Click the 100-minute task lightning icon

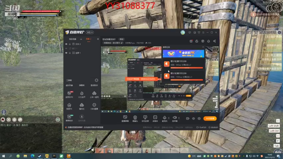tap(167, 64)
